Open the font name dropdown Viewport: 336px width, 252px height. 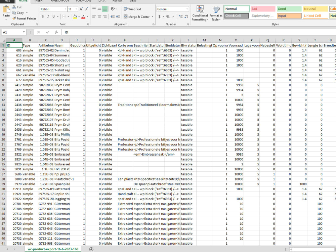66,9
